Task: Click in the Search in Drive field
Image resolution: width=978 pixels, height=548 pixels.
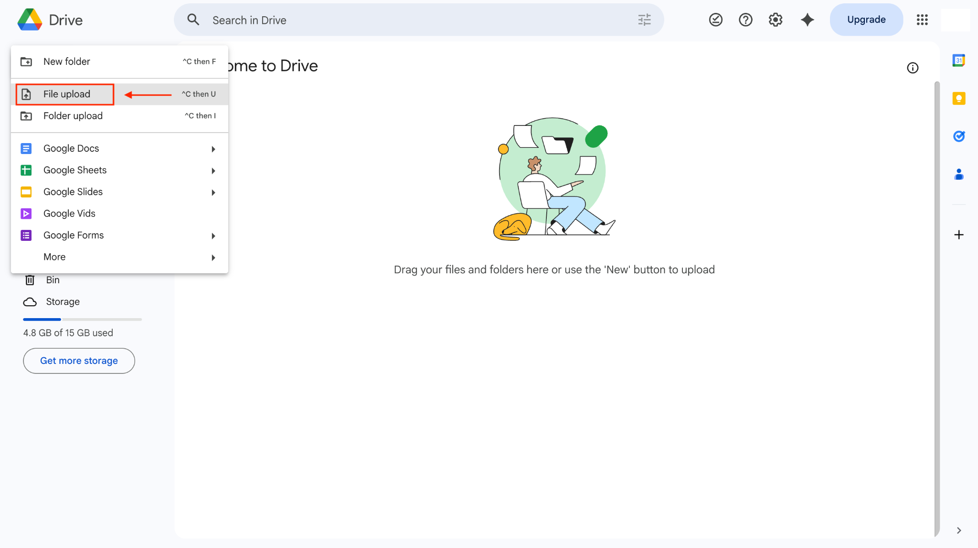Action: [419, 20]
